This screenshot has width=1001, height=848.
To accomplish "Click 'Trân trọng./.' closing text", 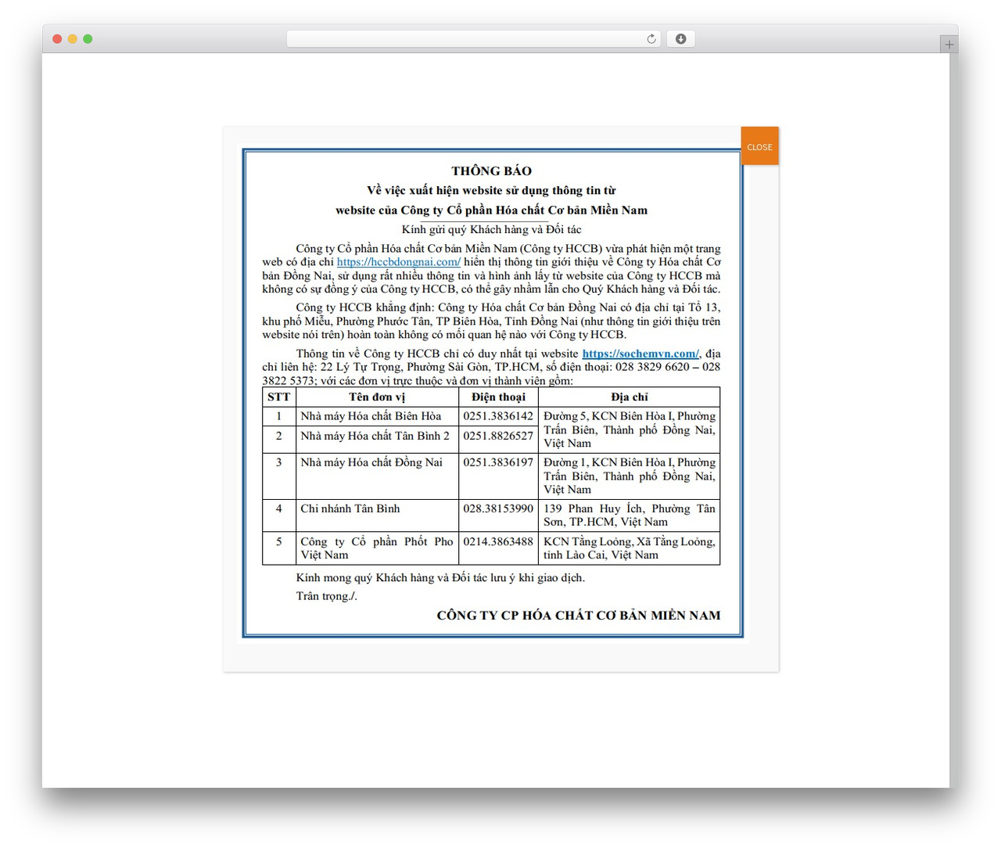I will click(x=326, y=596).
